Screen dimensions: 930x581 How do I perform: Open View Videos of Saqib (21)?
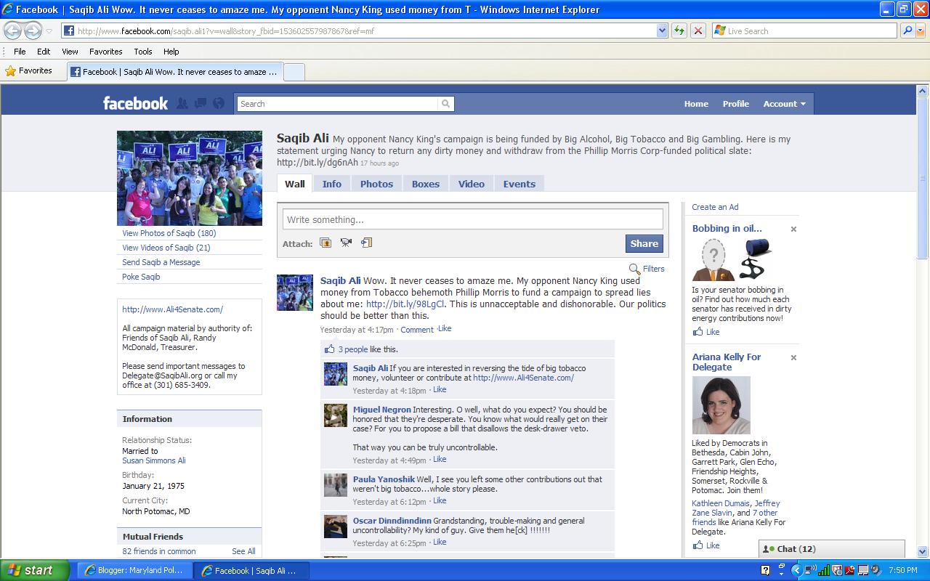[x=166, y=248]
